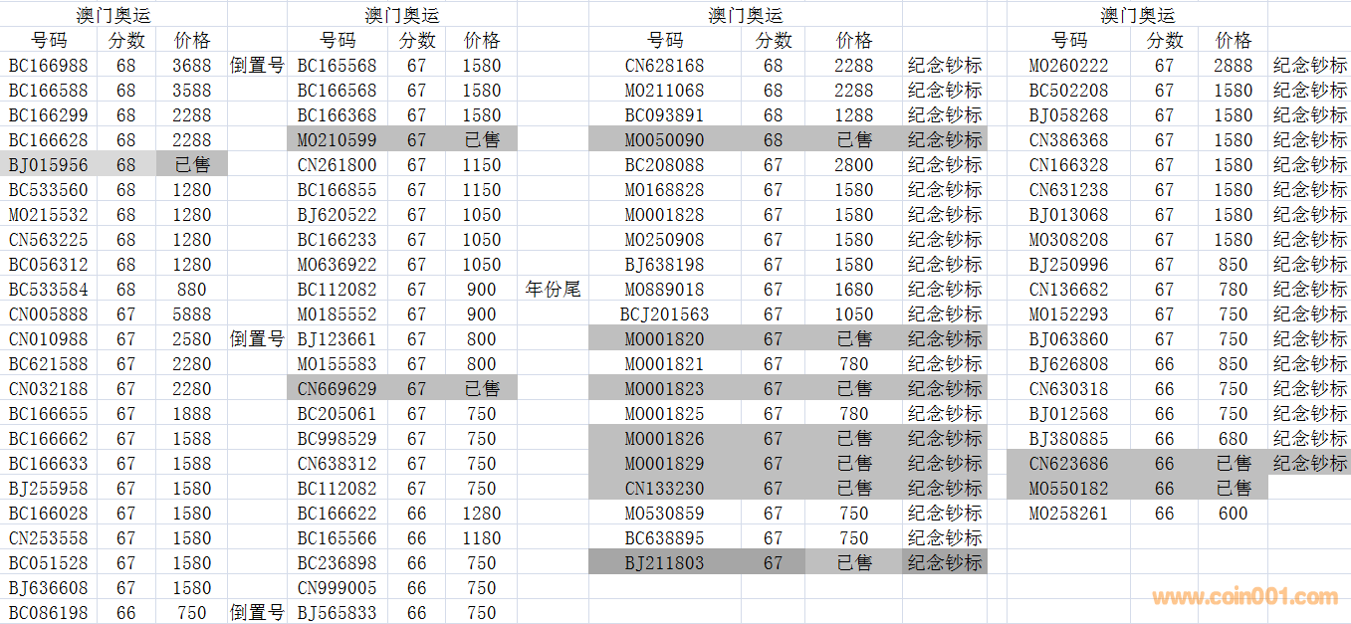This screenshot has height=624, width=1351.
Task: Click the BCJ201563 number cell
Action: point(664,314)
